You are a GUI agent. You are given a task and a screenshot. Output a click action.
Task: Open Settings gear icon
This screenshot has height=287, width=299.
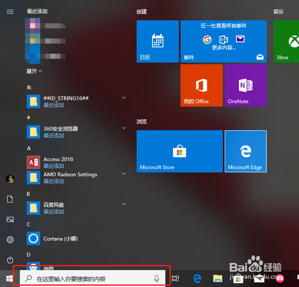click(10, 240)
